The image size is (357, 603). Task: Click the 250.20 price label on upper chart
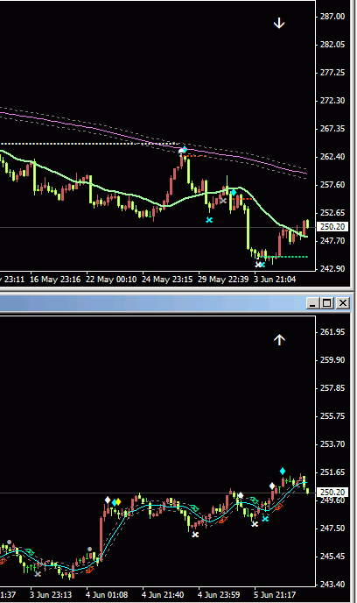(x=332, y=226)
